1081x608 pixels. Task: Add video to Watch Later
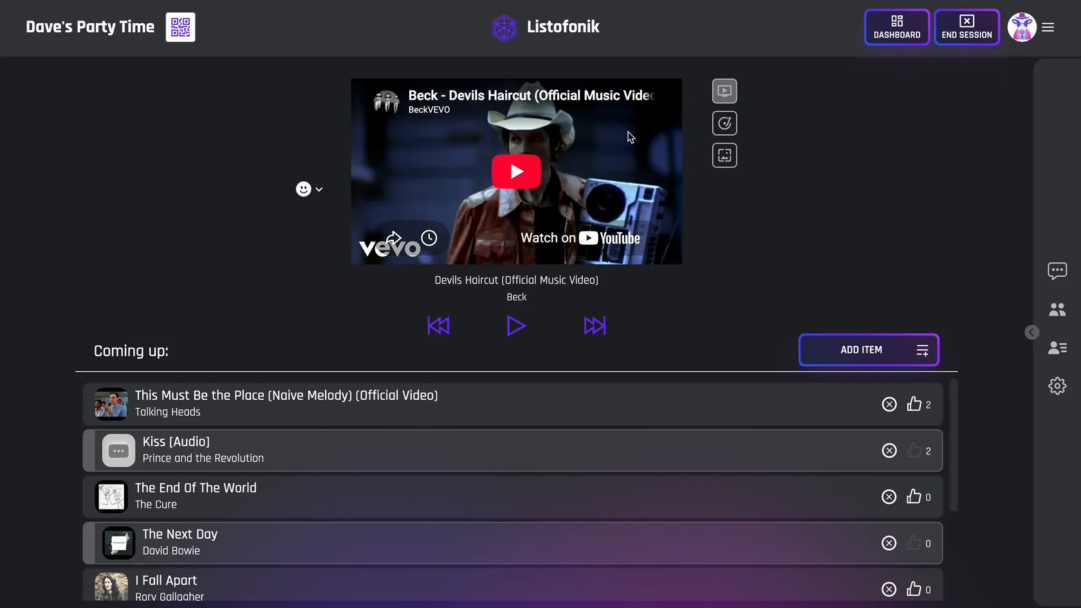429,238
